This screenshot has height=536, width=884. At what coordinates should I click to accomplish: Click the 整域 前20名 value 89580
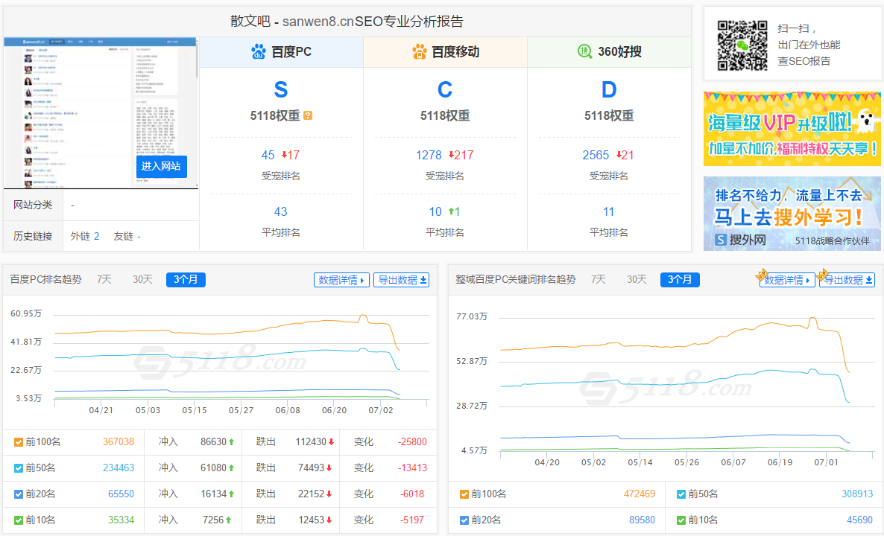pos(643,520)
